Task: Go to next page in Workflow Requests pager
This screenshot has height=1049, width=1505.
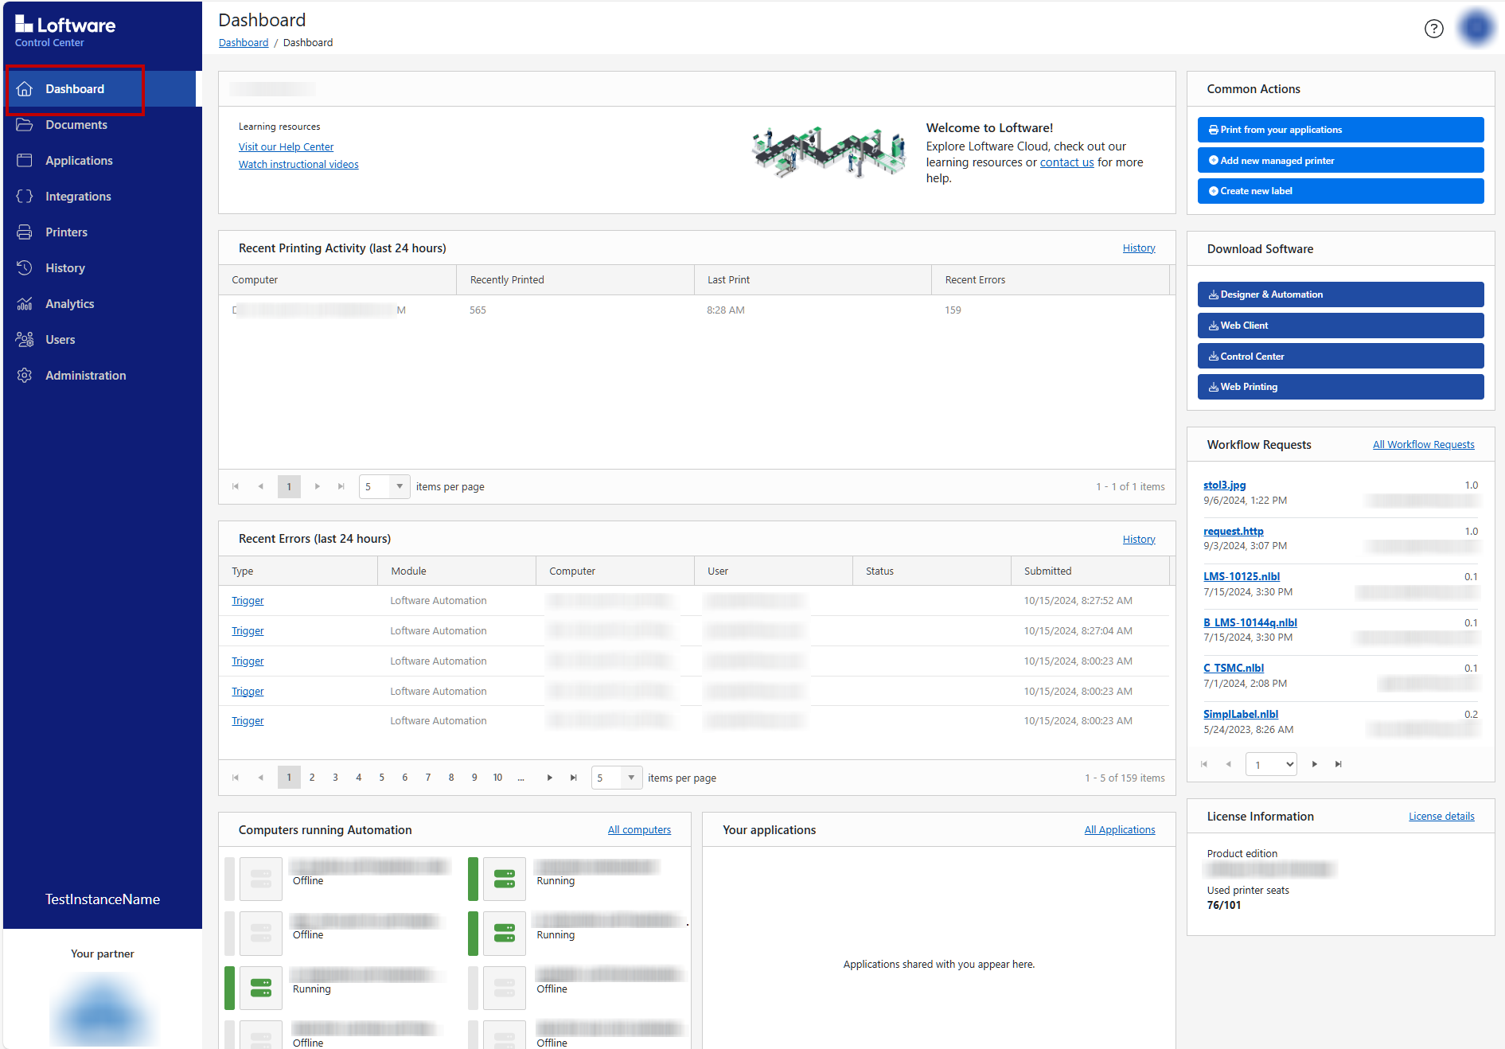Action: point(1315,764)
